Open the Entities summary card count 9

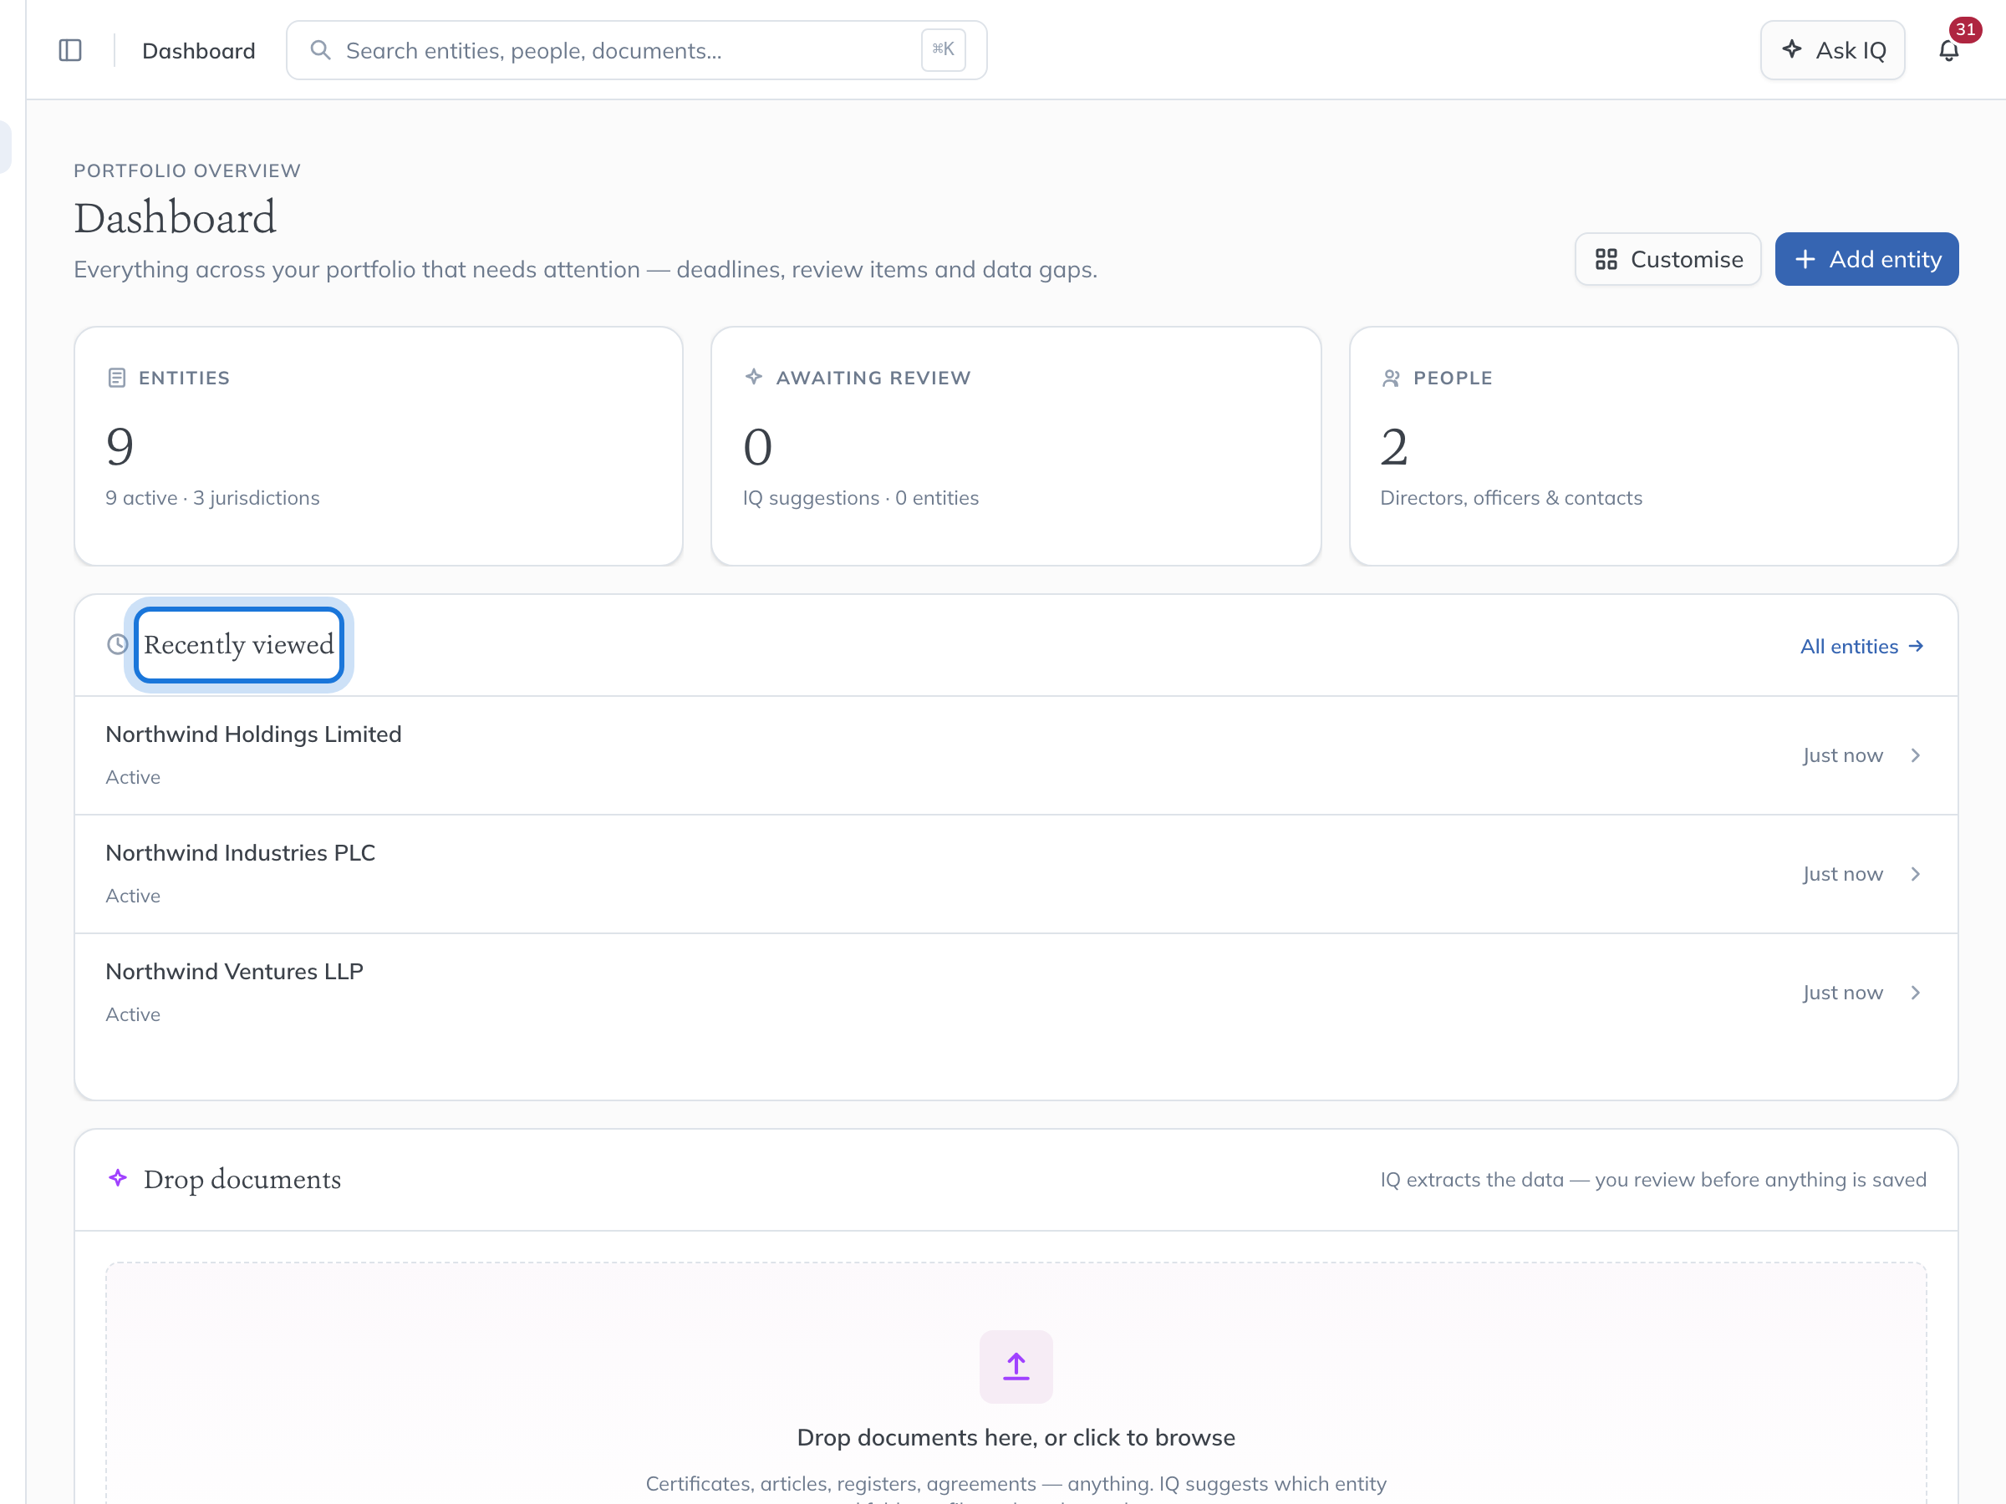120,446
